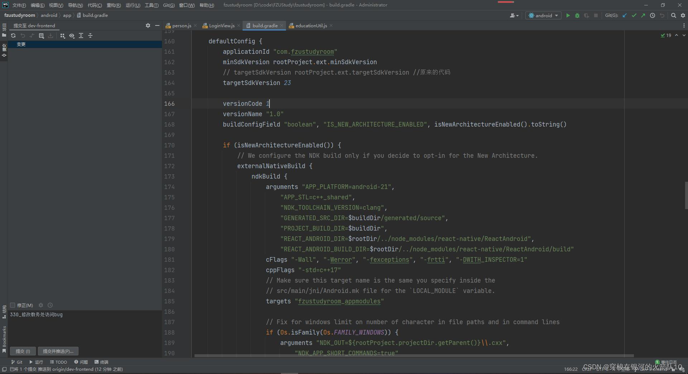The image size is (688, 374).
Task: Open the 导航(N) menu
Action: [x=75, y=5]
